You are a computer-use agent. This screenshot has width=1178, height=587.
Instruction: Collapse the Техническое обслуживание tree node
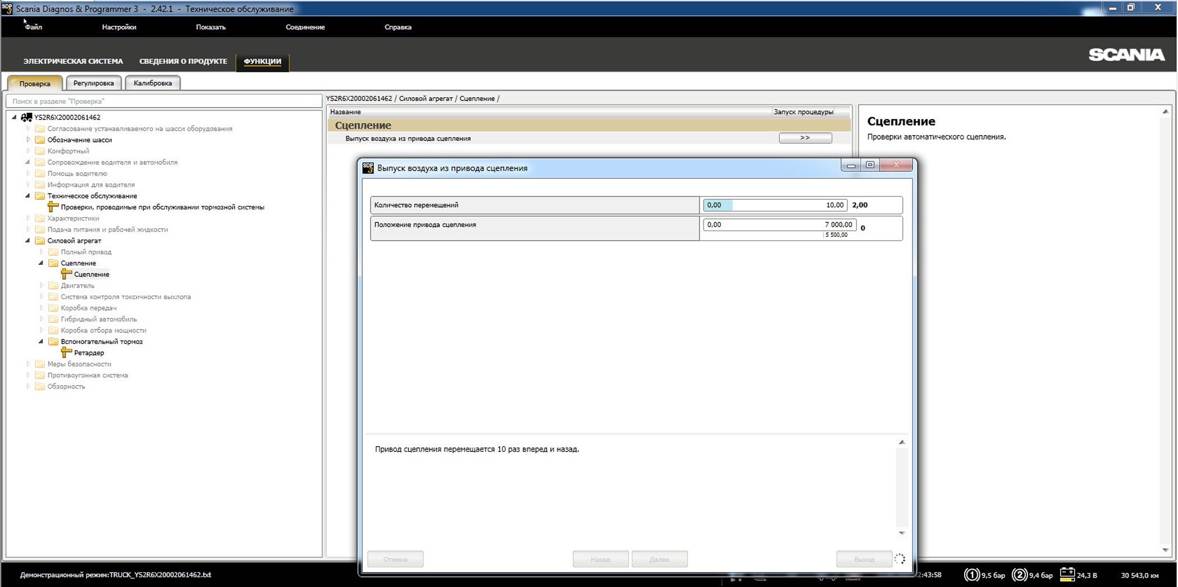point(28,196)
